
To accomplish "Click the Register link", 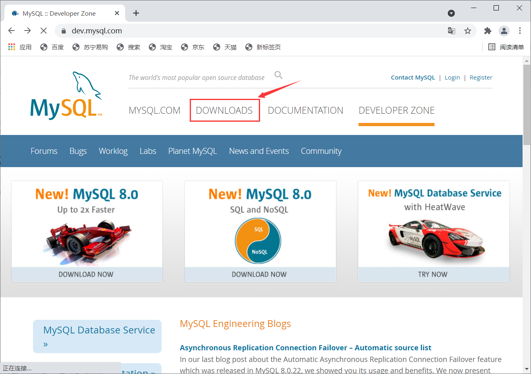I will point(481,78).
